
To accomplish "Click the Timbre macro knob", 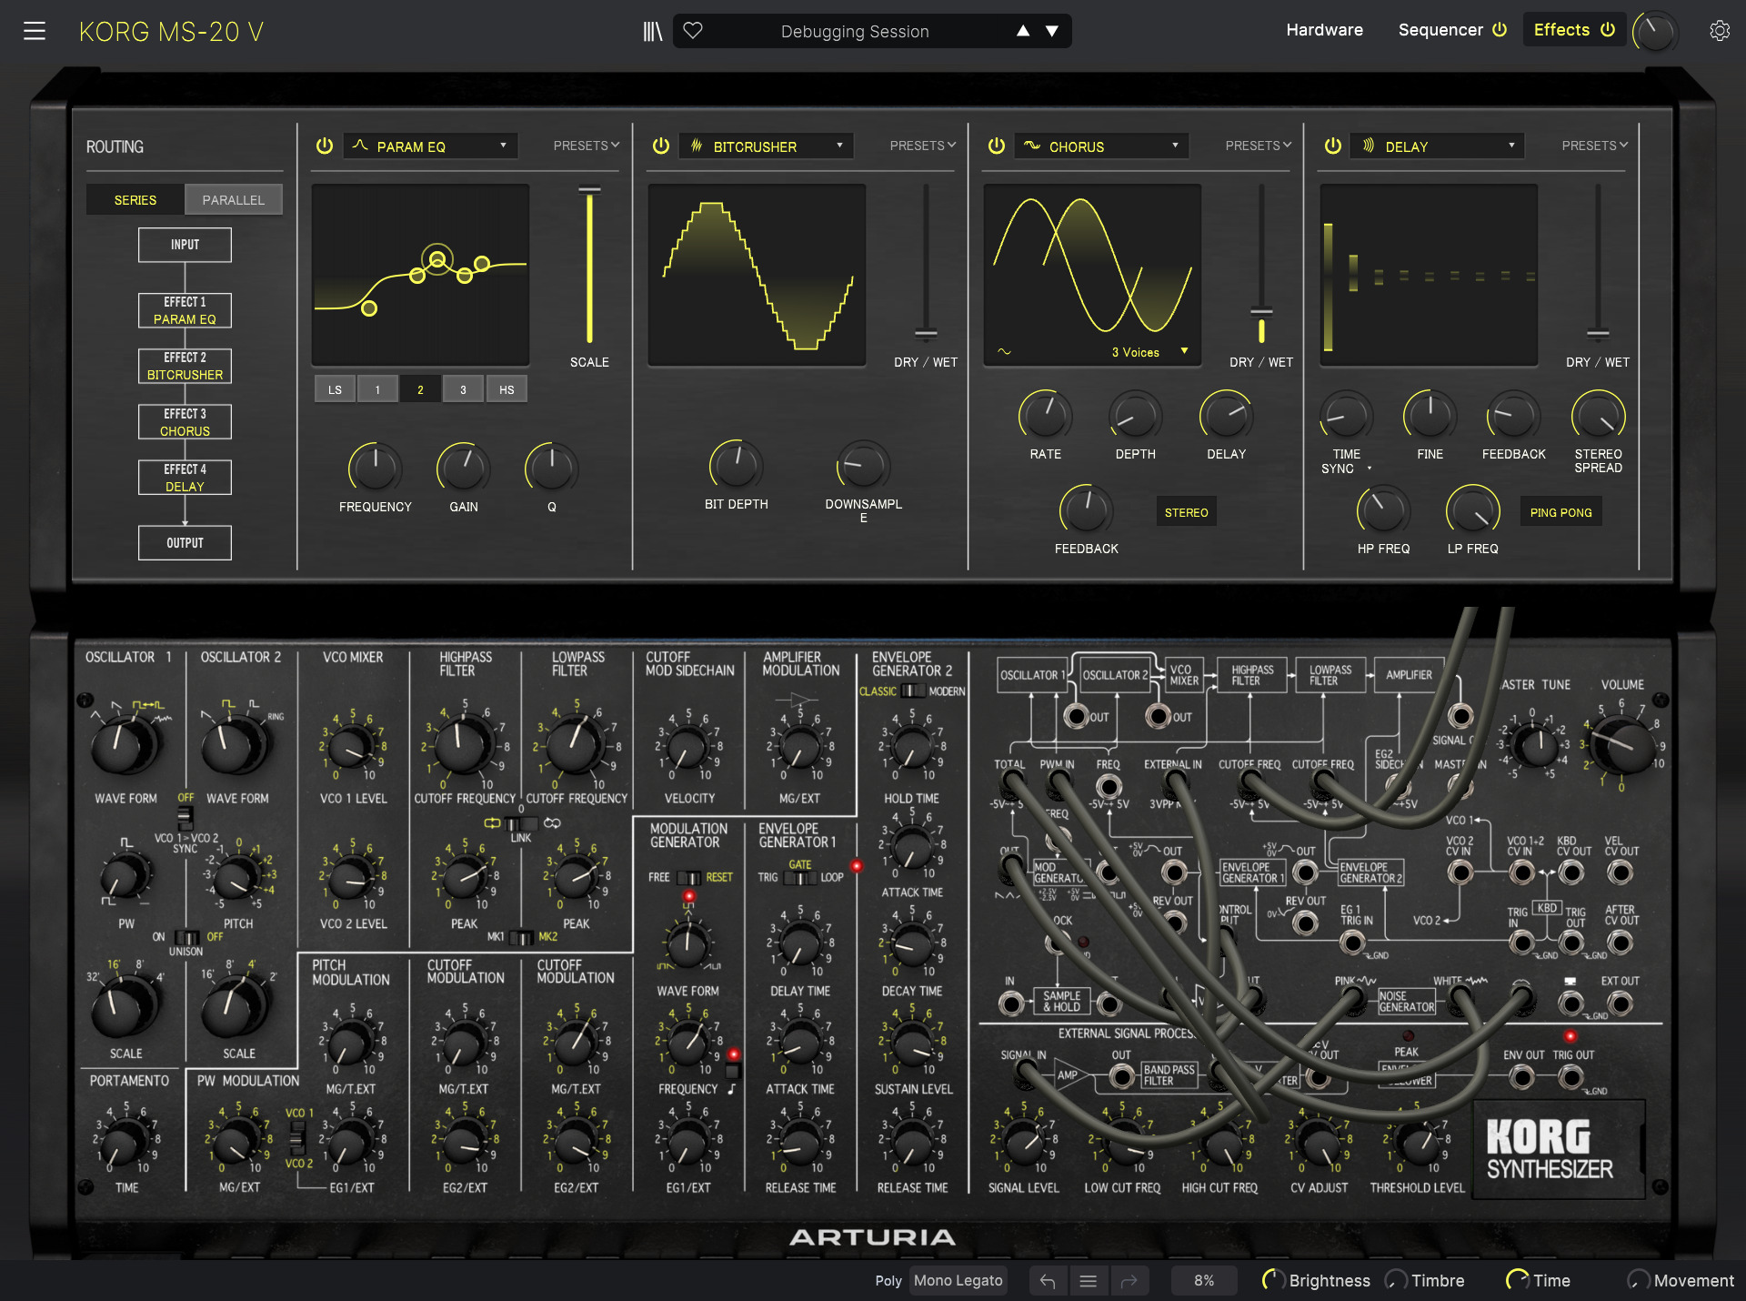I will click(x=1396, y=1280).
